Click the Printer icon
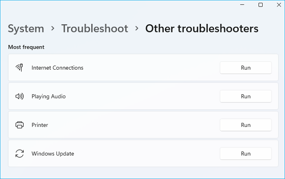 click(19, 125)
